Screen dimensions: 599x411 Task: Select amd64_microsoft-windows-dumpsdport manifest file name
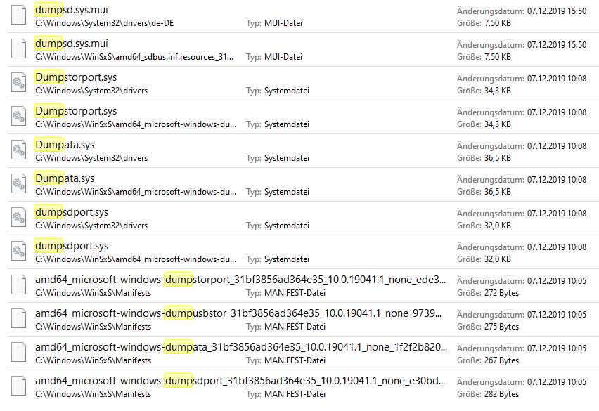click(x=240, y=381)
